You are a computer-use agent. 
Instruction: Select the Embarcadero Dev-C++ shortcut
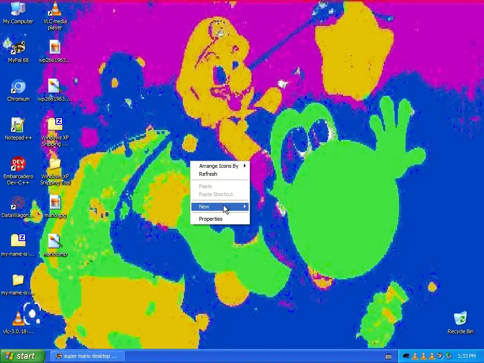[x=18, y=170]
